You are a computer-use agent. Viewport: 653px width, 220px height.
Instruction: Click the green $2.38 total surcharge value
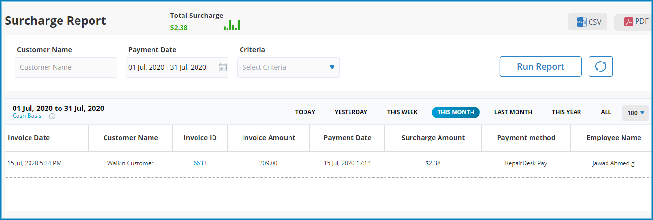179,28
